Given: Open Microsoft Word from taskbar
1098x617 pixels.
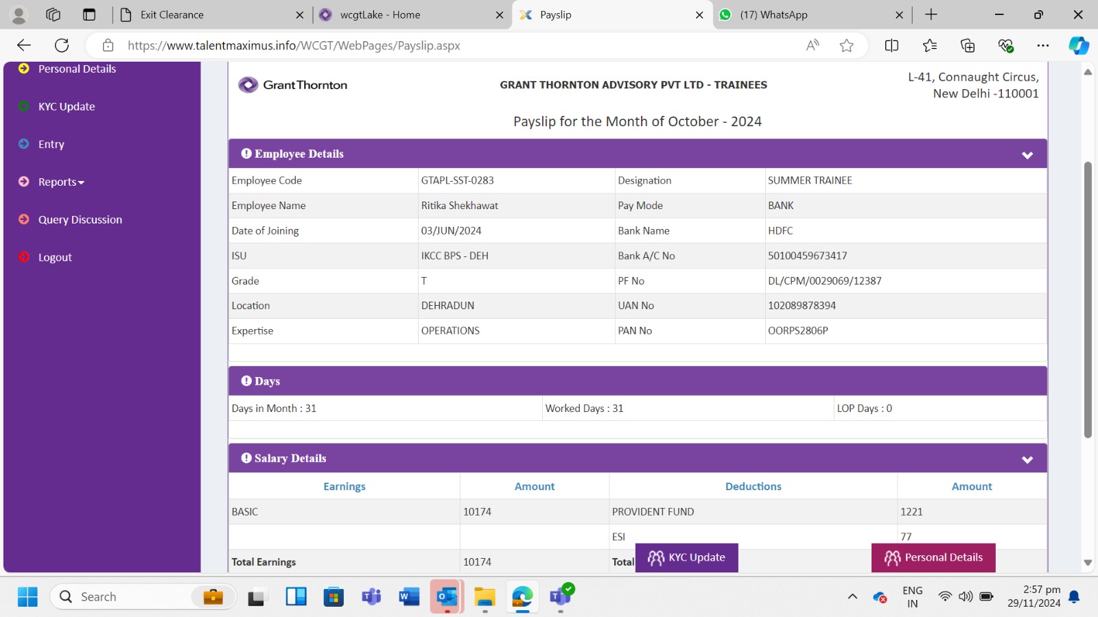Looking at the screenshot, I should (x=409, y=596).
